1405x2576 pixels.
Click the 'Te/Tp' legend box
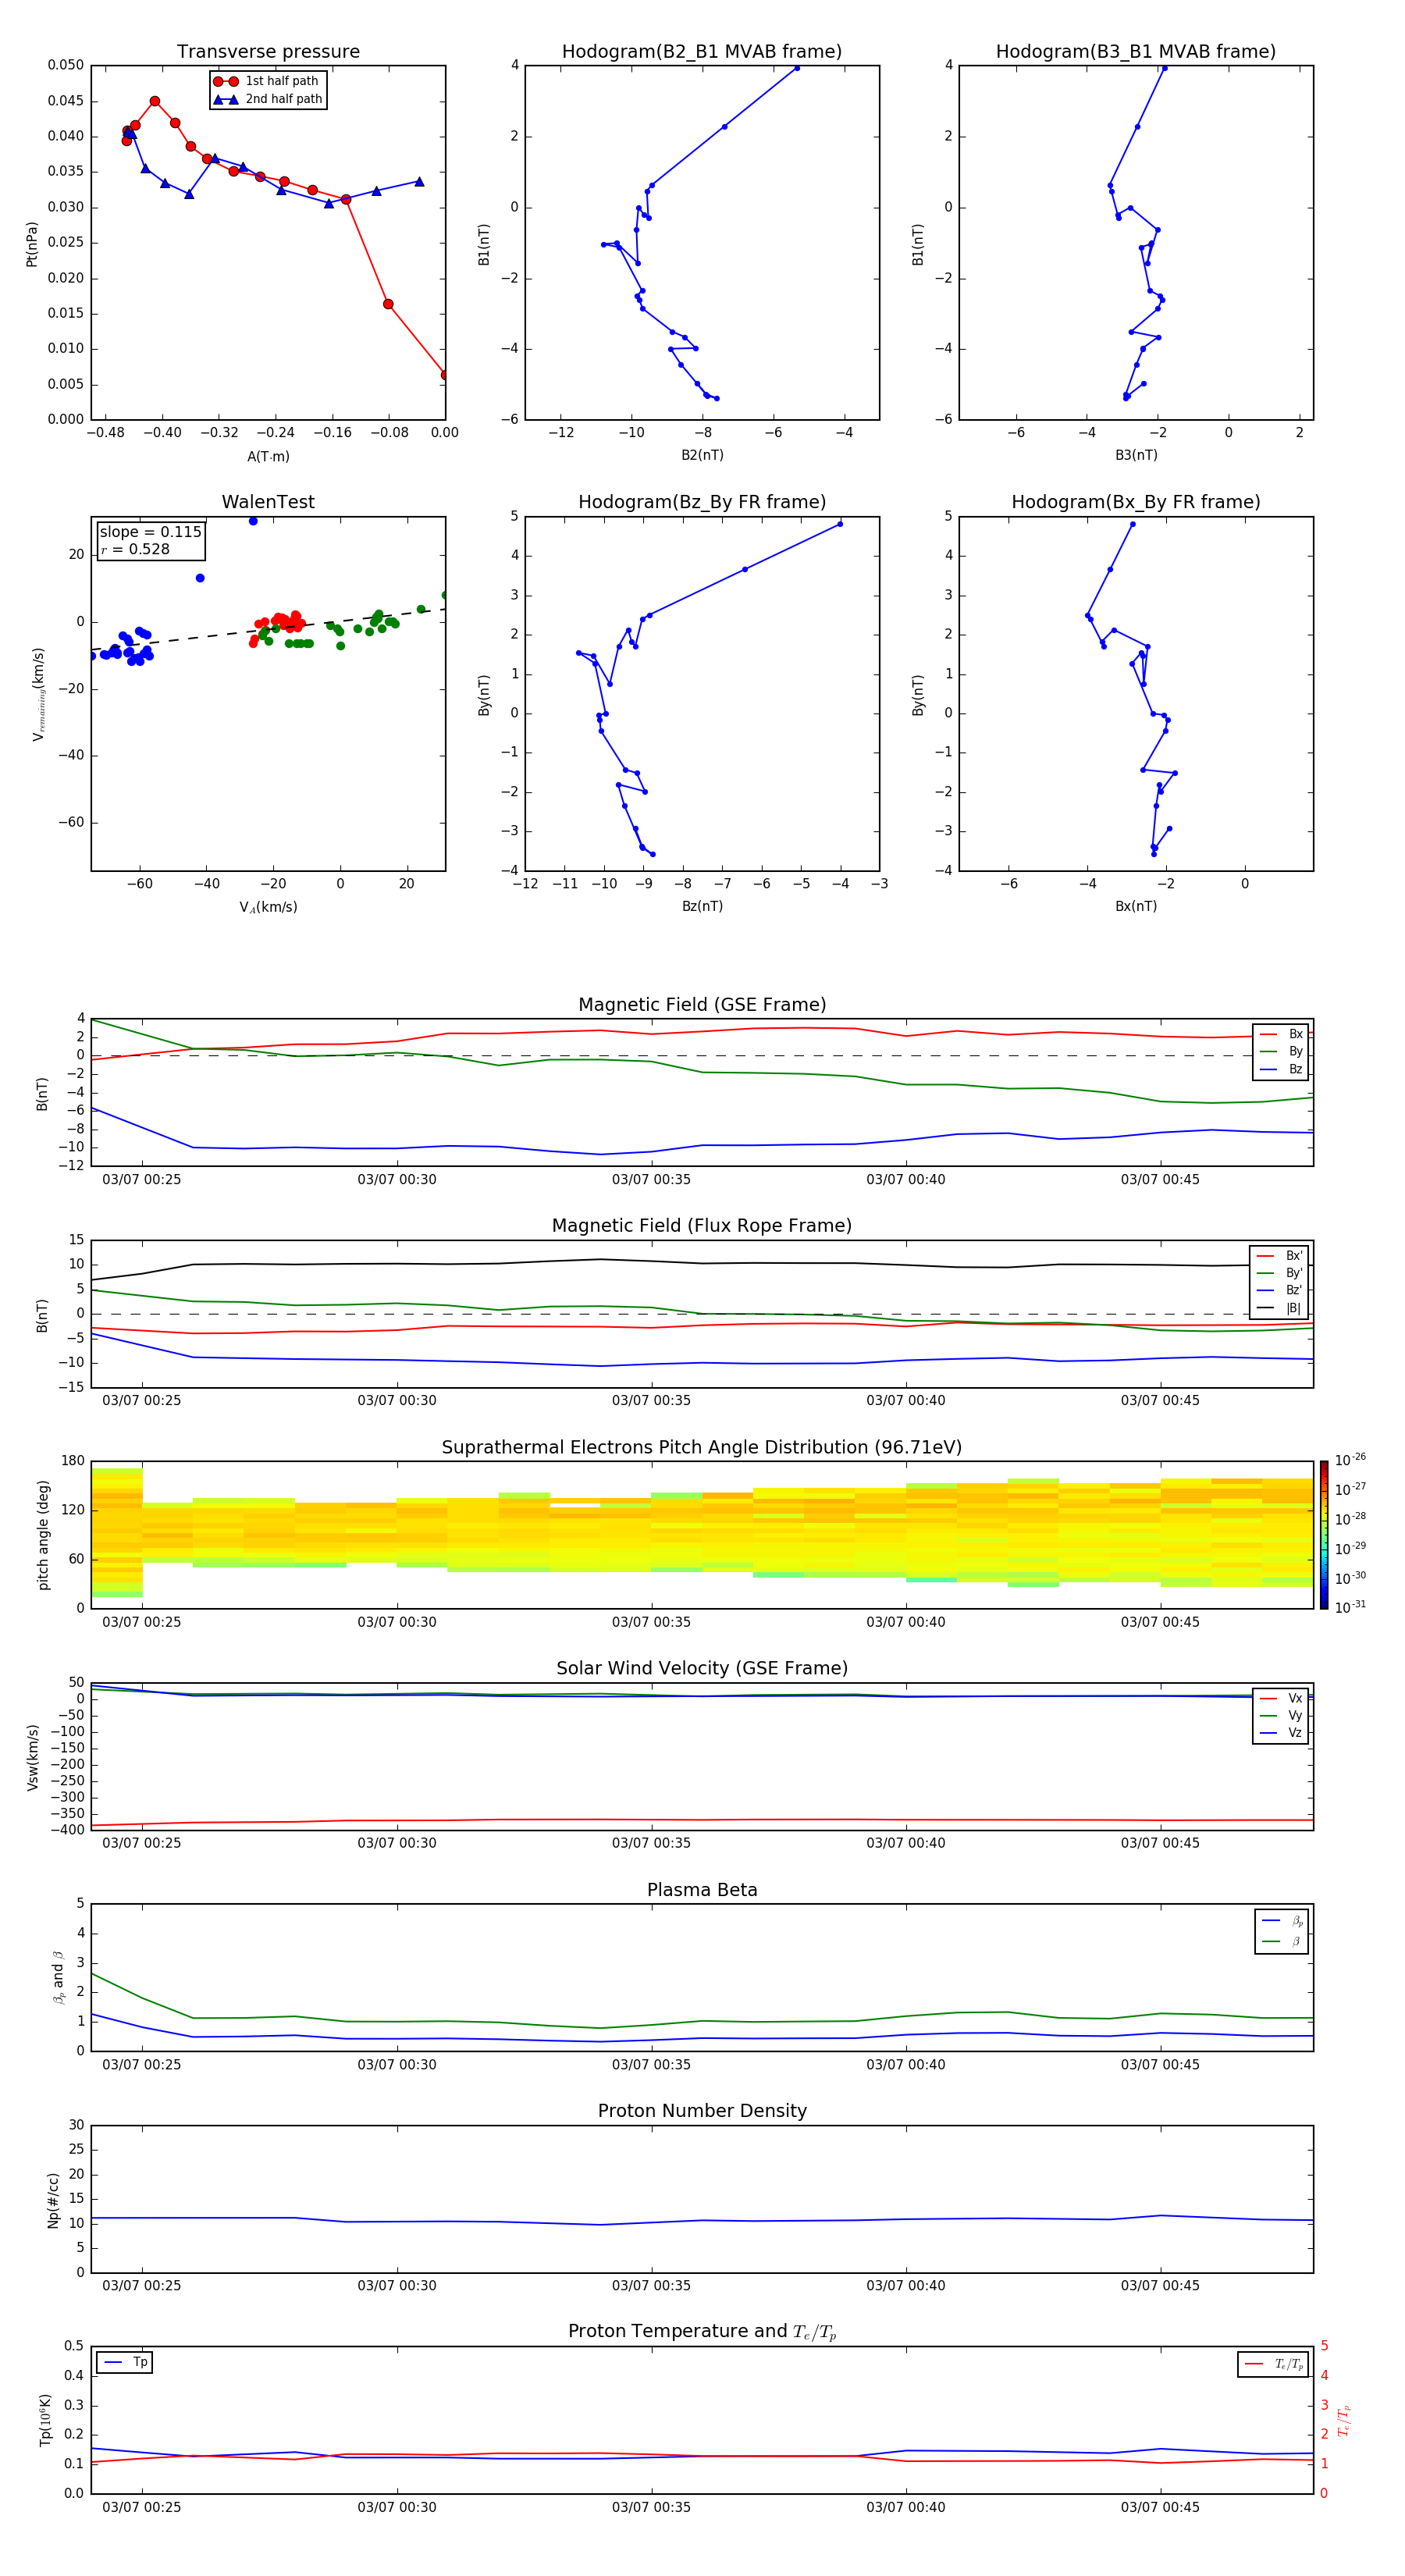(x=1272, y=2364)
